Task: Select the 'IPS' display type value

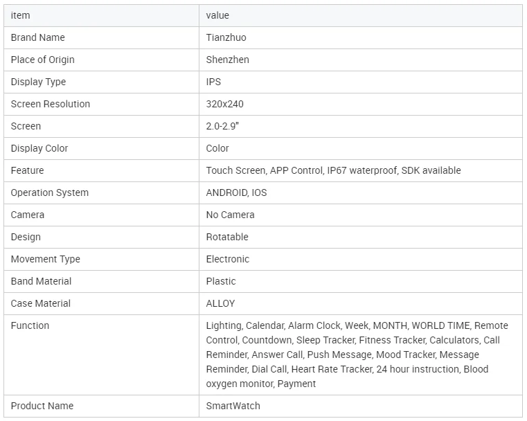Action: point(213,82)
